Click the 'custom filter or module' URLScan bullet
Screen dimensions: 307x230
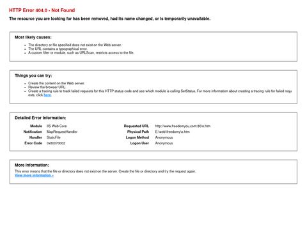point(81,52)
